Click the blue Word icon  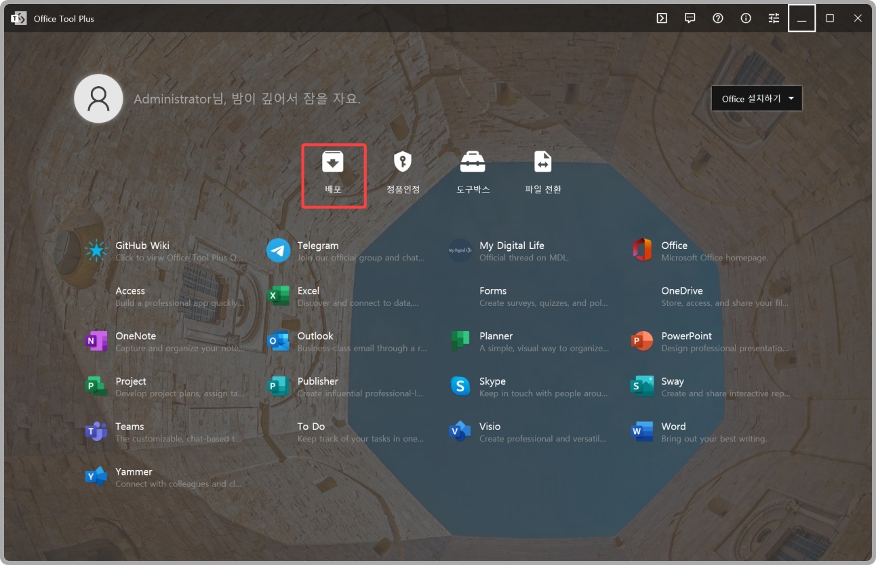coord(642,432)
